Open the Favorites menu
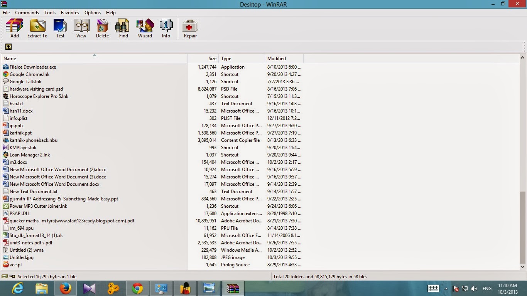 (x=70, y=13)
